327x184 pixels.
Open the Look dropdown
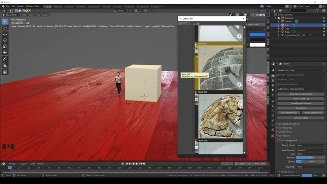click(x=311, y=154)
